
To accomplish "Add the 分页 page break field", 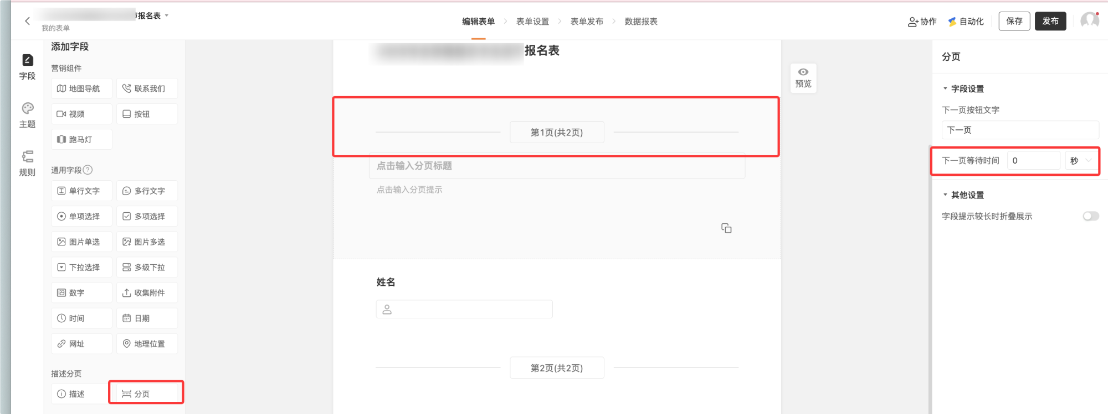I will click(x=147, y=394).
